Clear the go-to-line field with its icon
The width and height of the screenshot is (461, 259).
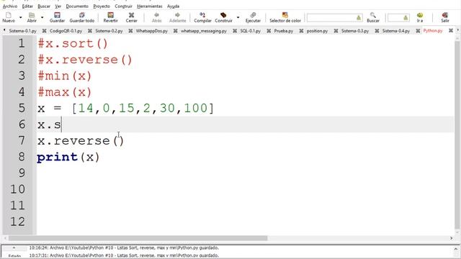406,18
